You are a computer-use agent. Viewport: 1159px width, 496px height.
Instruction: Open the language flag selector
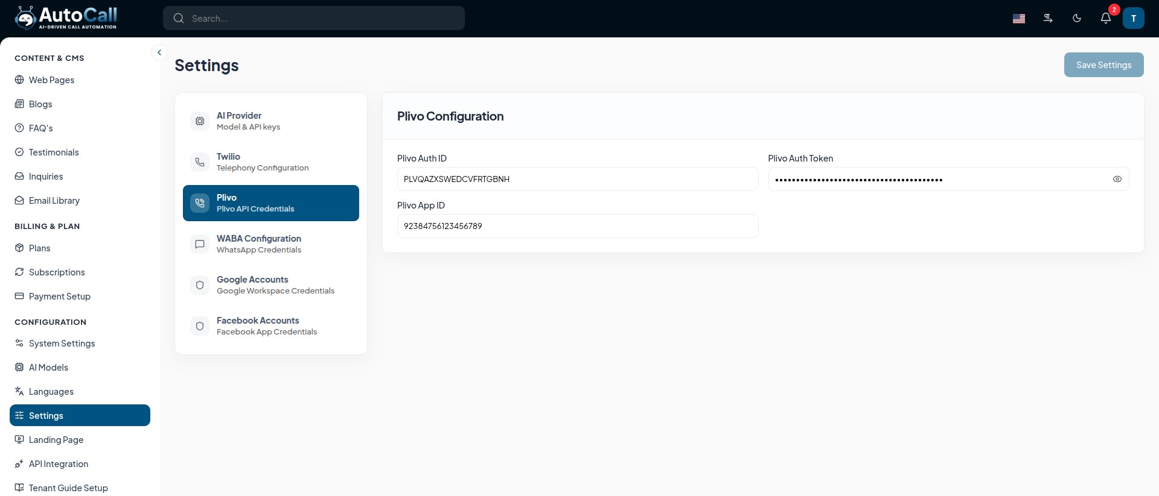point(1019,19)
